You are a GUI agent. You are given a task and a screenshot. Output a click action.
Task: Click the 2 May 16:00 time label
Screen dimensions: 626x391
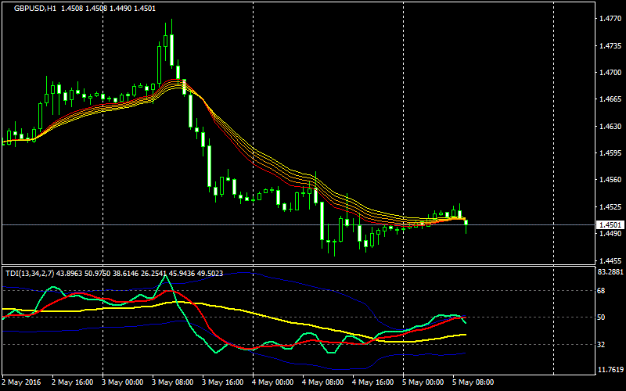pos(73,382)
